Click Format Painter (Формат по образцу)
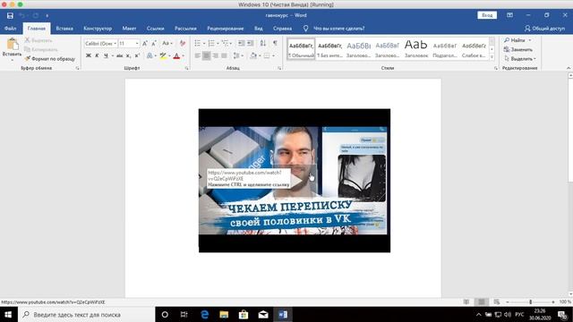 click(x=50, y=59)
